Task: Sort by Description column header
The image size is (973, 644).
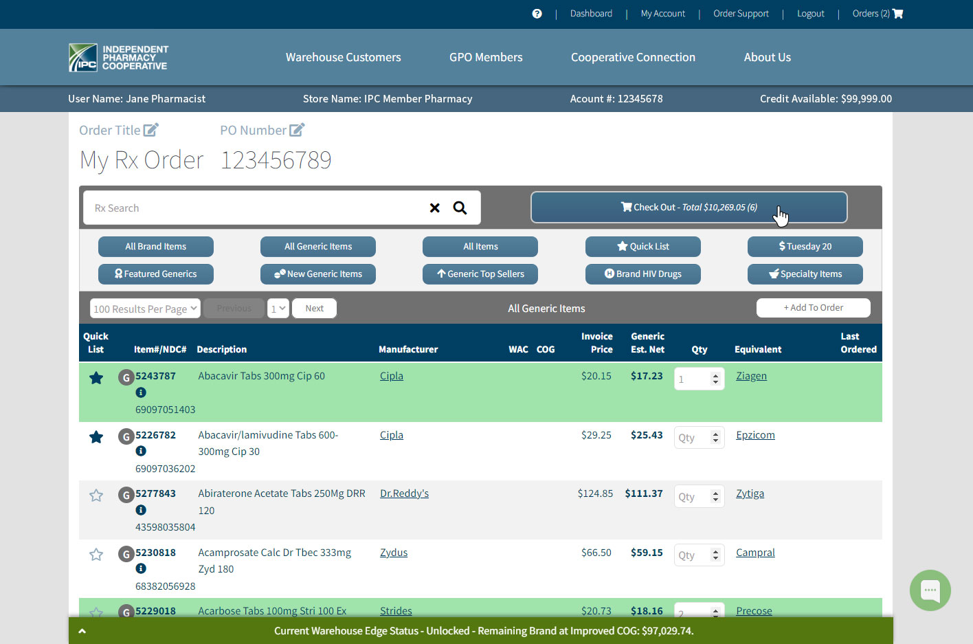Action: [221, 349]
